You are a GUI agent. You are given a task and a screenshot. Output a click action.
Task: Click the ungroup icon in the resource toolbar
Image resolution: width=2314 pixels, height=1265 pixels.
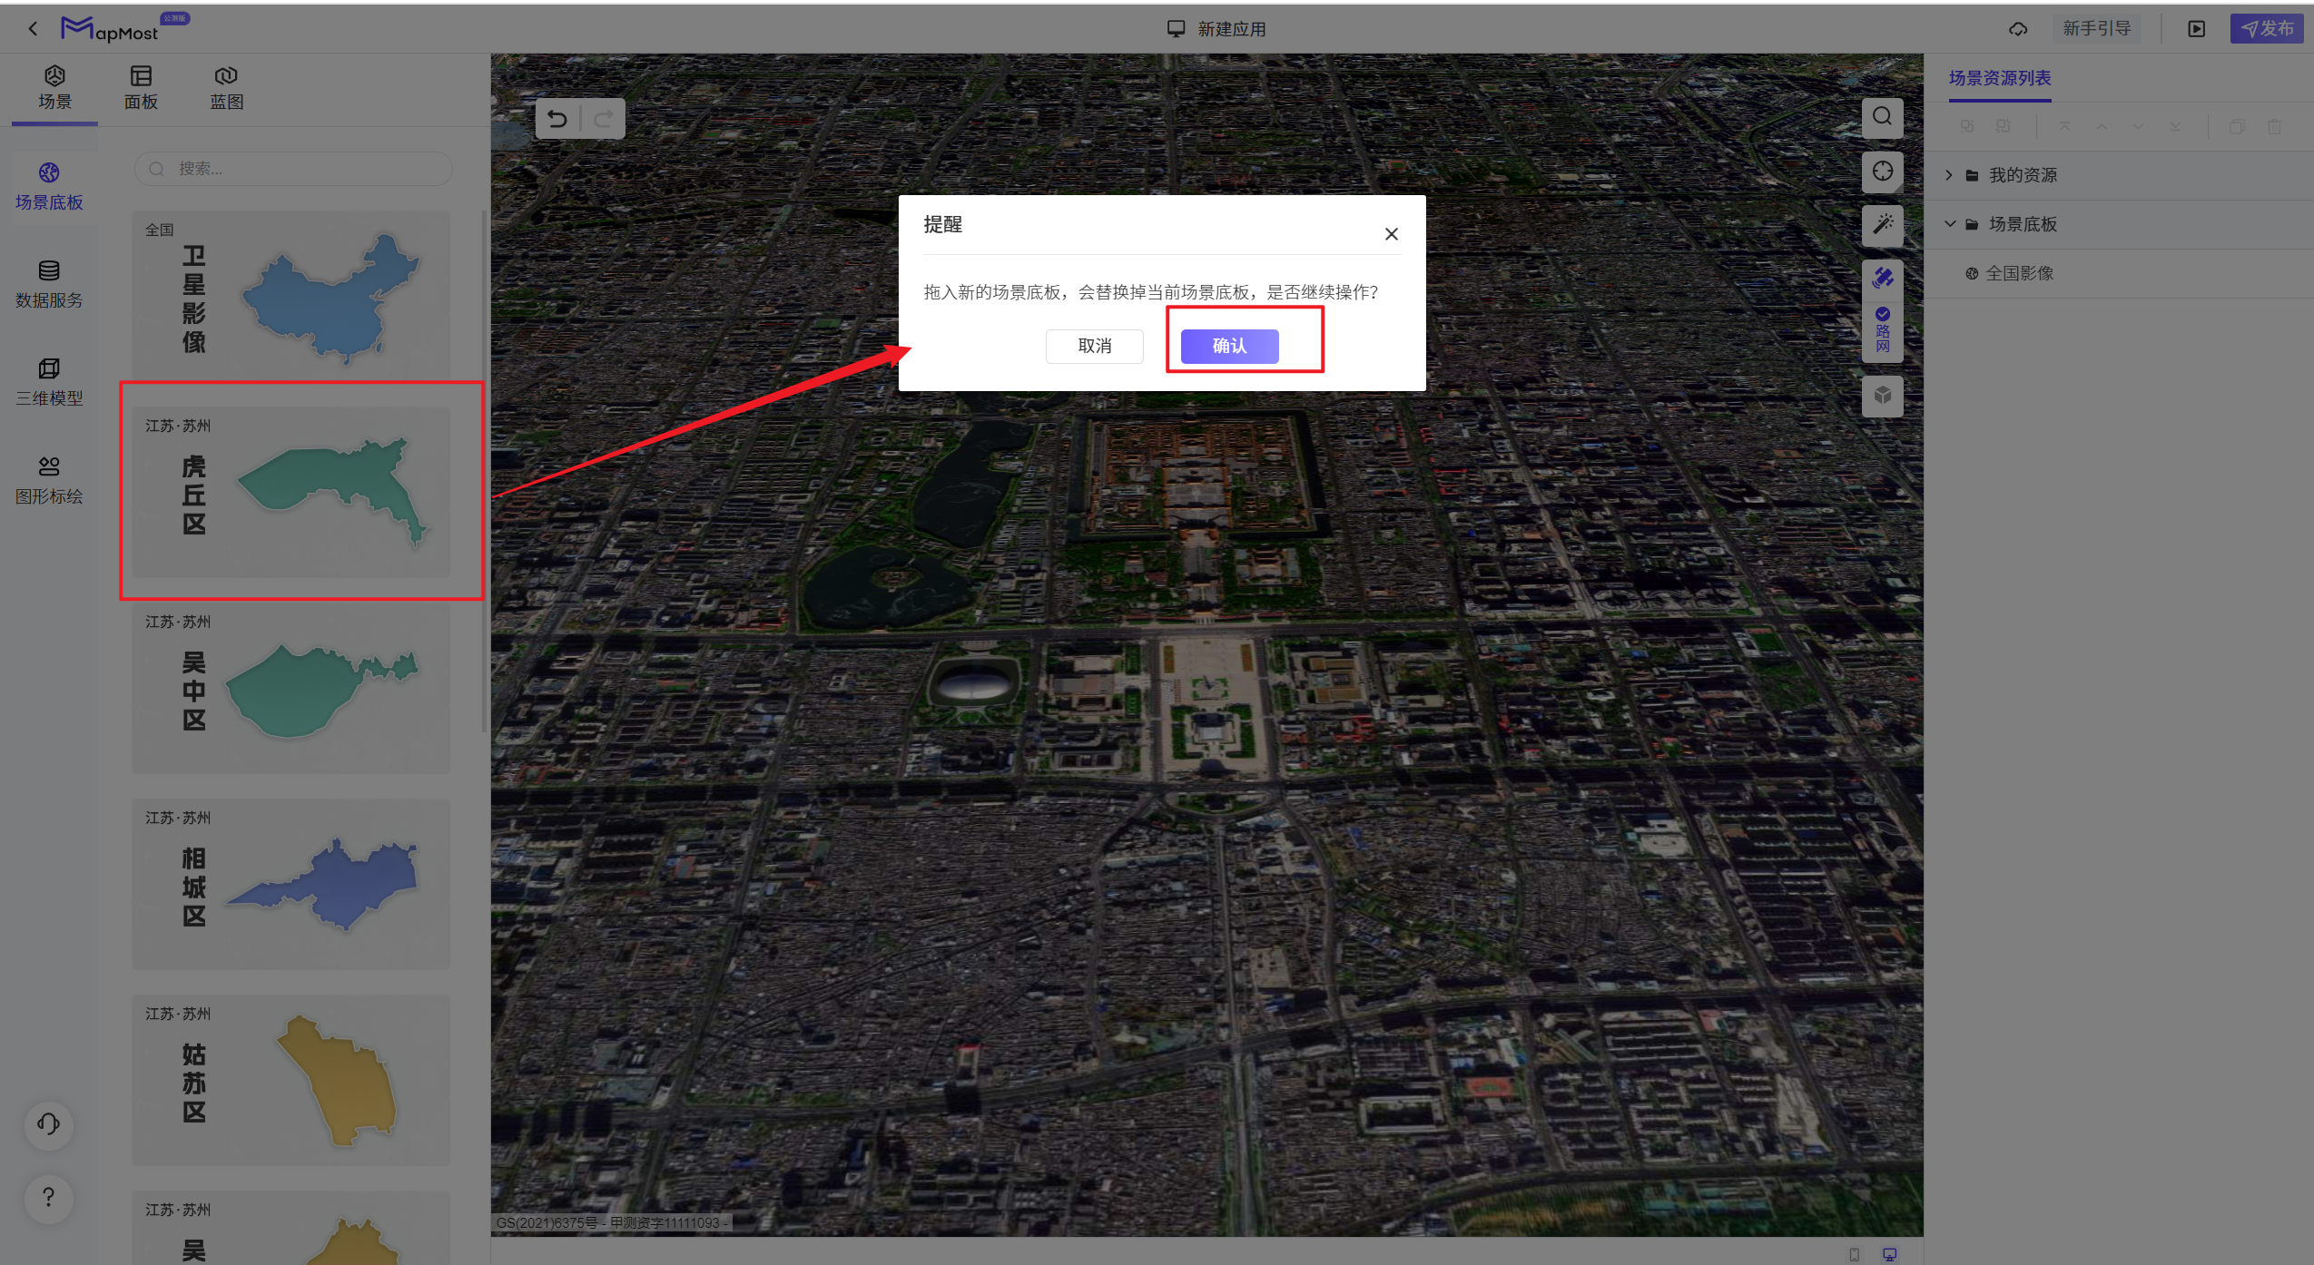point(2003,126)
